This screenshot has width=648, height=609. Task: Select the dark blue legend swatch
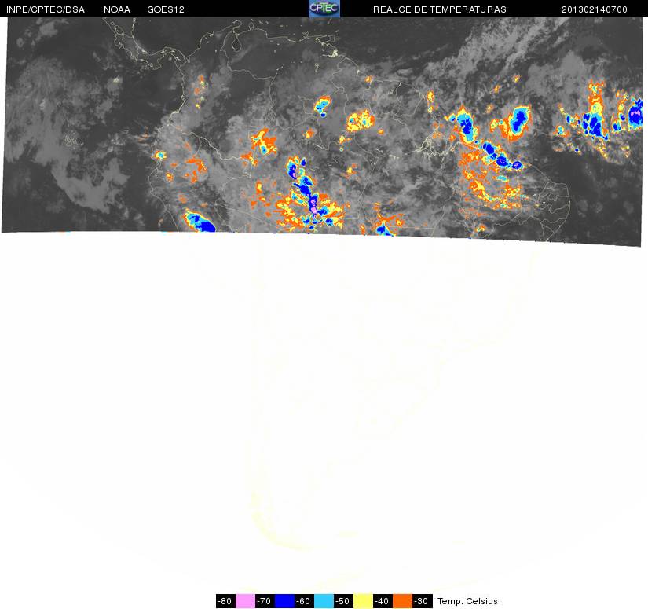pos(285,601)
